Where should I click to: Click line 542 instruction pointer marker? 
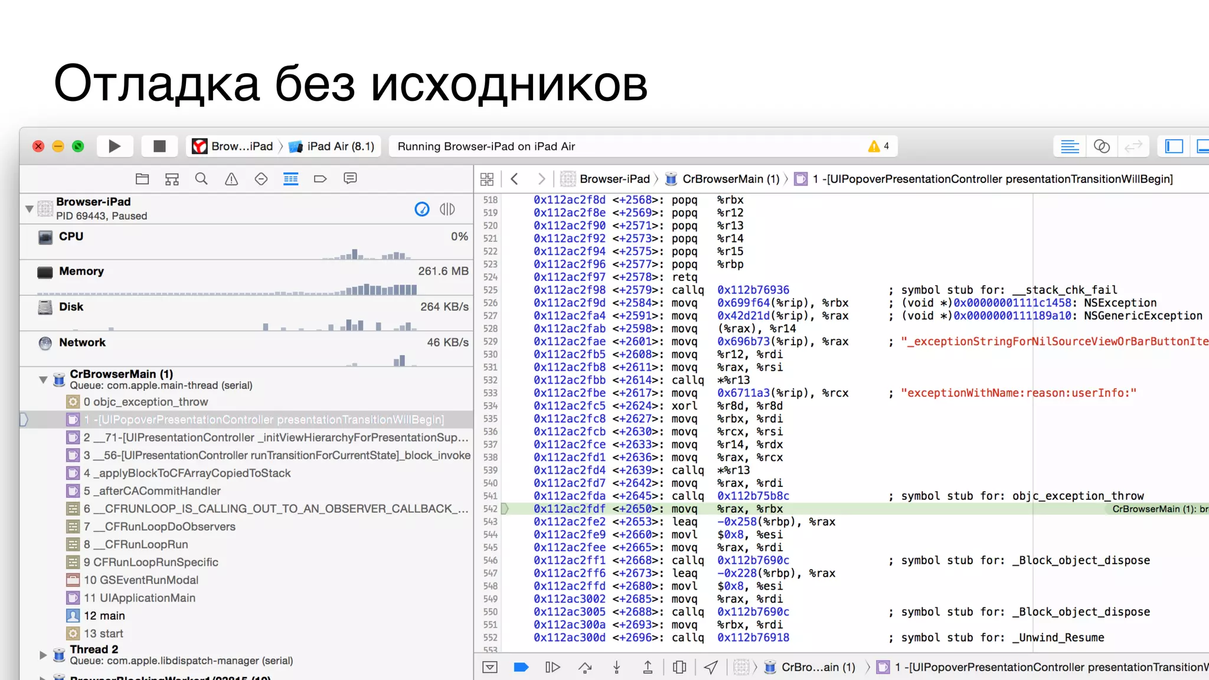(x=505, y=509)
